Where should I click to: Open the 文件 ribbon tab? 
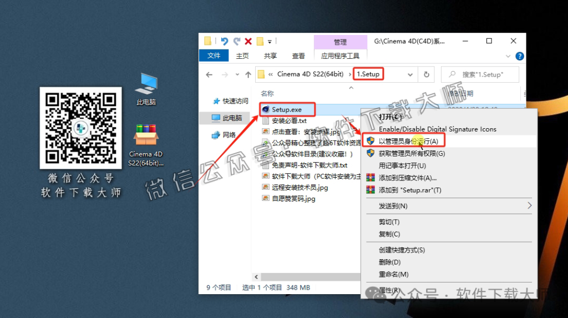(x=214, y=55)
